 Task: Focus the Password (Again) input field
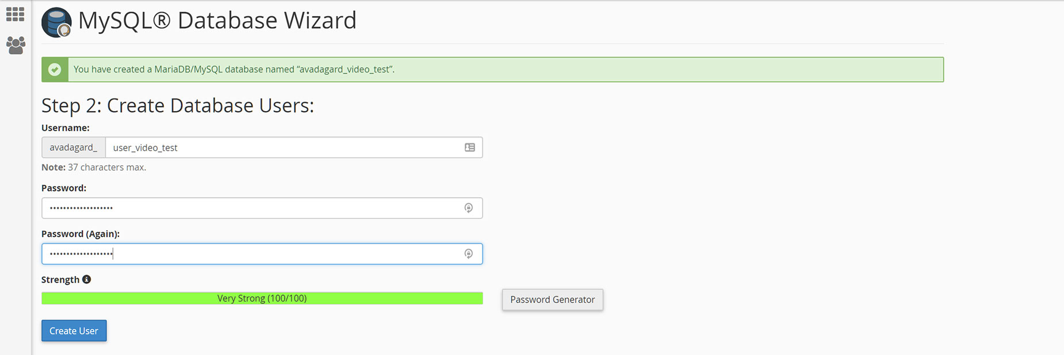tap(262, 254)
